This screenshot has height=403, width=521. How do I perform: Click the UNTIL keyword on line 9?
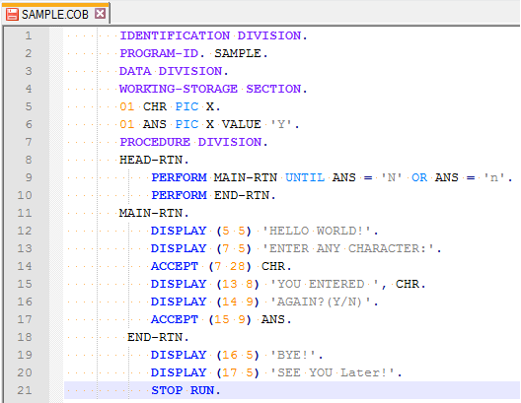(x=305, y=177)
